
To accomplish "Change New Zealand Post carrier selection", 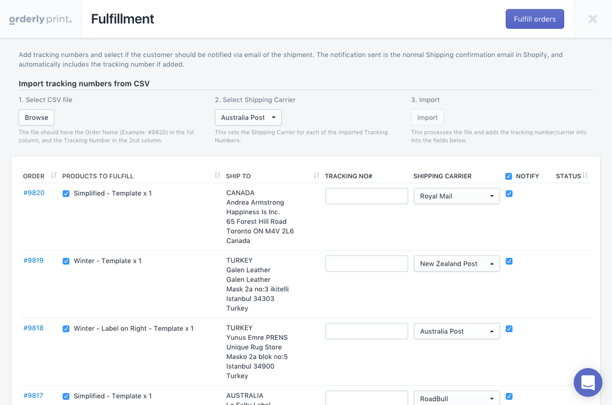I will [457, 264].
